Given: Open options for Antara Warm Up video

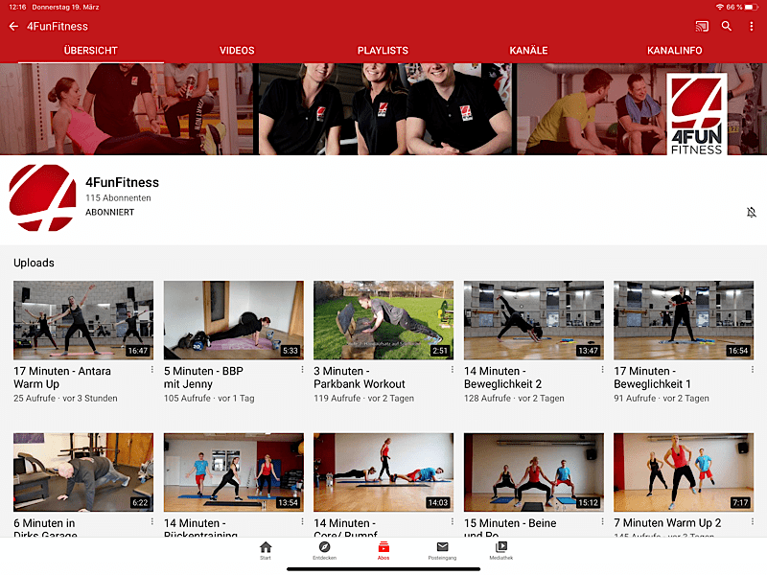Looking at the screenshot, I should point(151,370).
